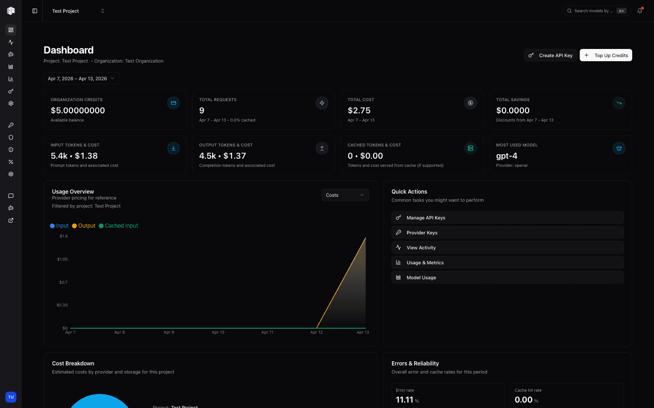Open the Dashboard grid icon in sidebar
Viewport: 654px width, 408px height.
(11, 30)
